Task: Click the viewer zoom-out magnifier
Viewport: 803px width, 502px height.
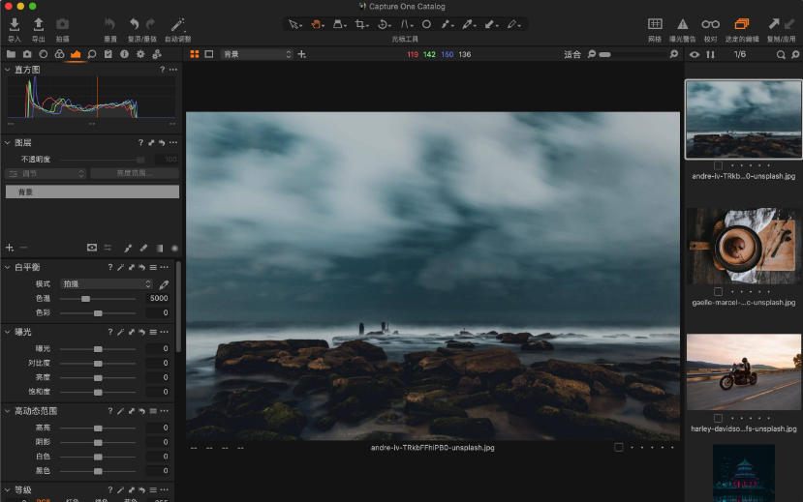Action: 592,54
